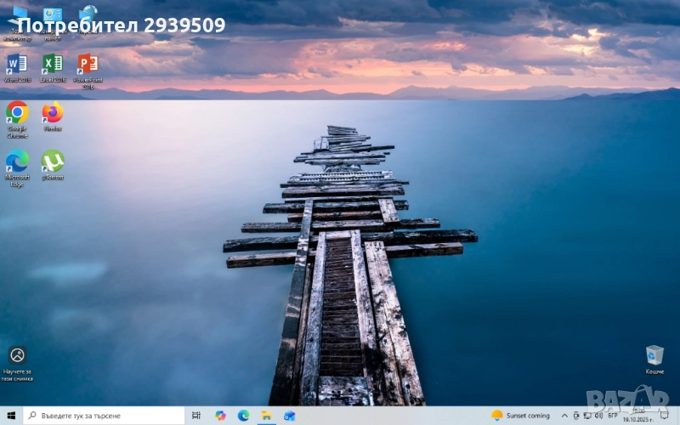Launch Copilot from the taskbar

pos(220,416)
